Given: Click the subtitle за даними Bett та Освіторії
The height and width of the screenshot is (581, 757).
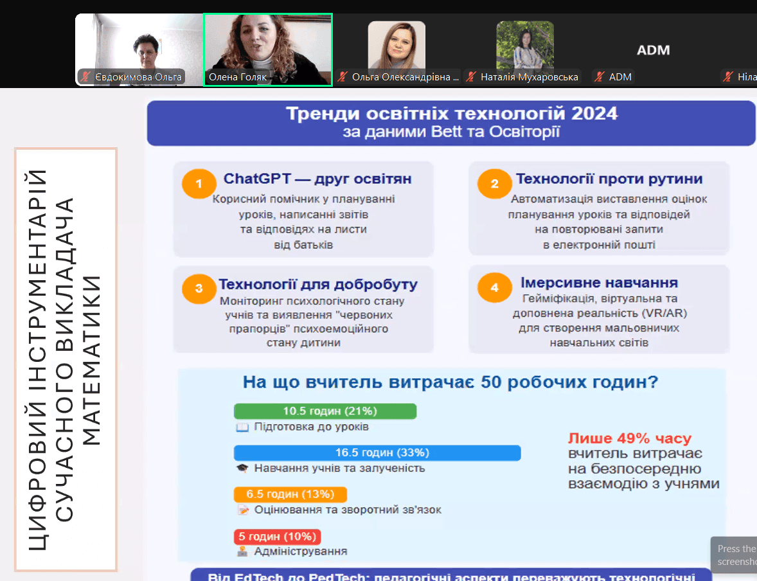Looking at the screenshot, I should [x=451, y=132].
